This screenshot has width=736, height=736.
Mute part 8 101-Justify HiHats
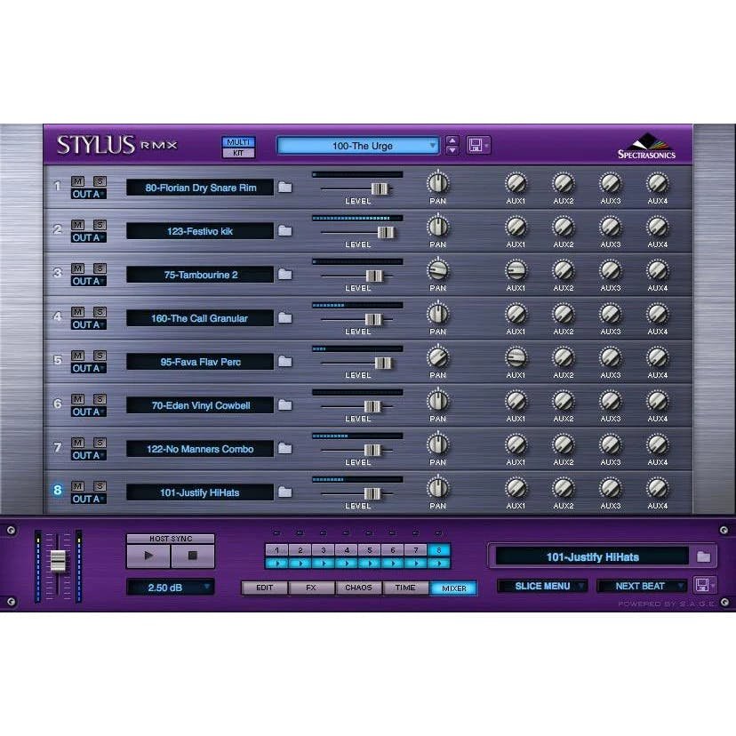77,486
